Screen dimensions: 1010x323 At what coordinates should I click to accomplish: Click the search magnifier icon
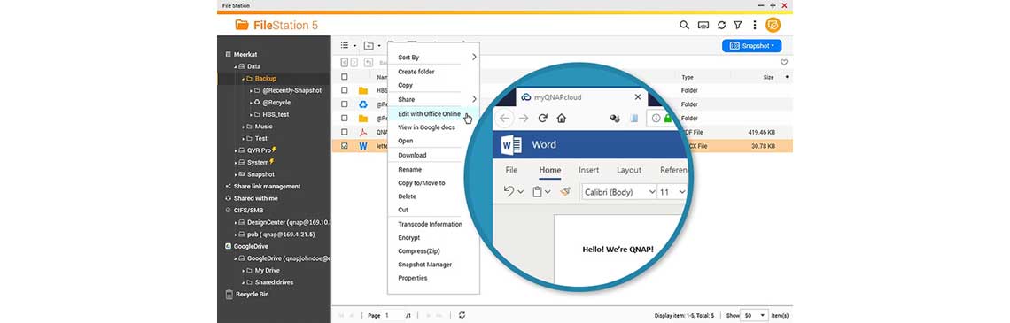tap(684, 25)
